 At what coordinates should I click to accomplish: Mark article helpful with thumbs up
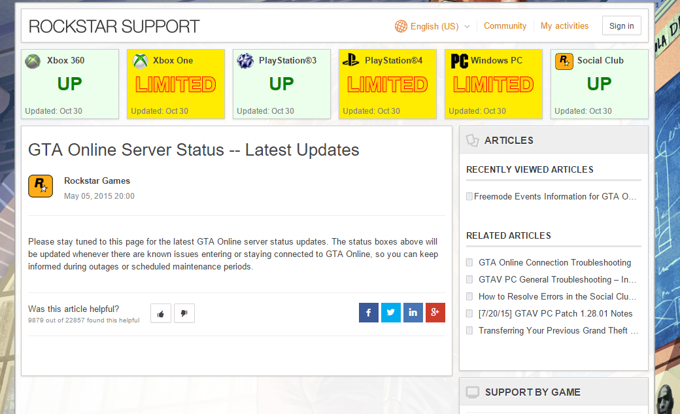coord(161,313)
